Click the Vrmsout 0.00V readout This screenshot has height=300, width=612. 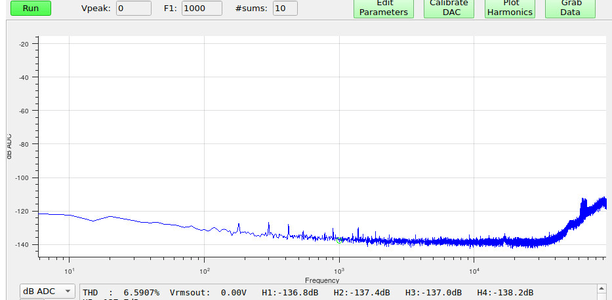click(x=208, y=293)
